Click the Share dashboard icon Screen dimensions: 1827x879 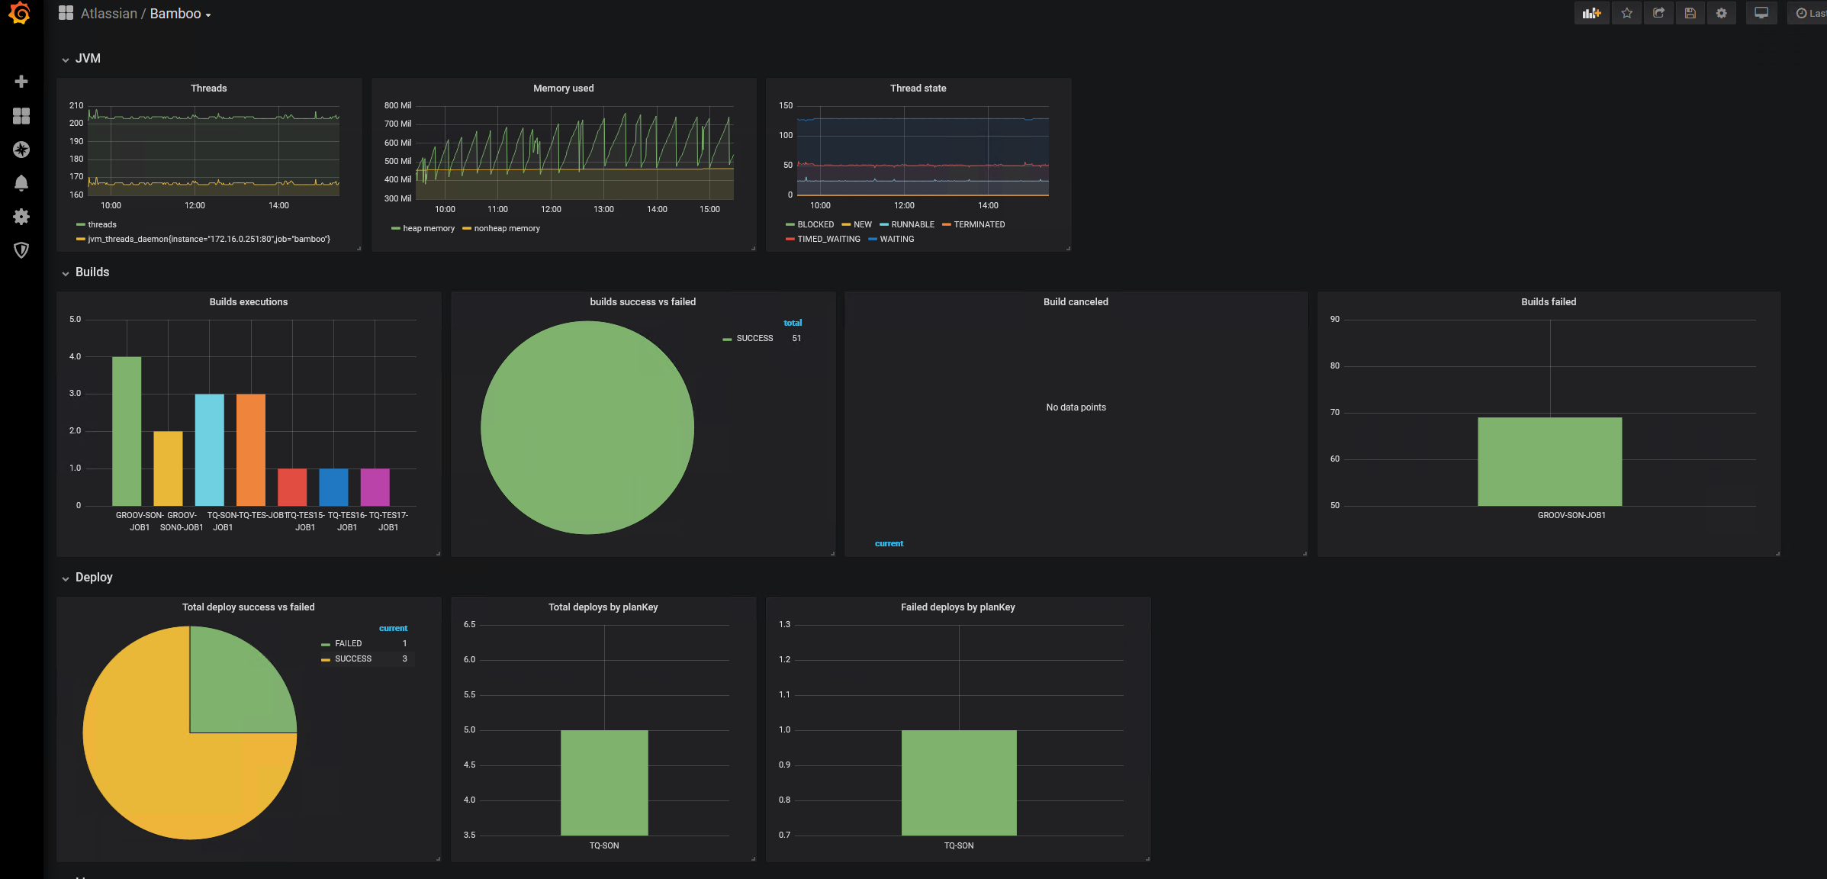1658,13
